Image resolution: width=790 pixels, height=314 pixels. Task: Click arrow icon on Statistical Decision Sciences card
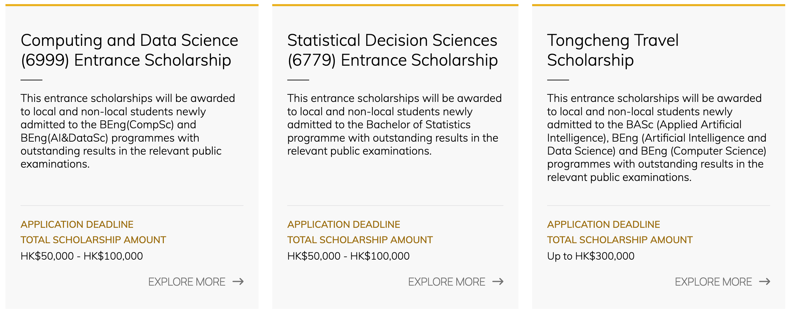(498, 282)
